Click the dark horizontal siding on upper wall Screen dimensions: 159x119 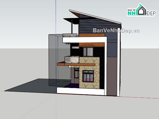[98, 26]
